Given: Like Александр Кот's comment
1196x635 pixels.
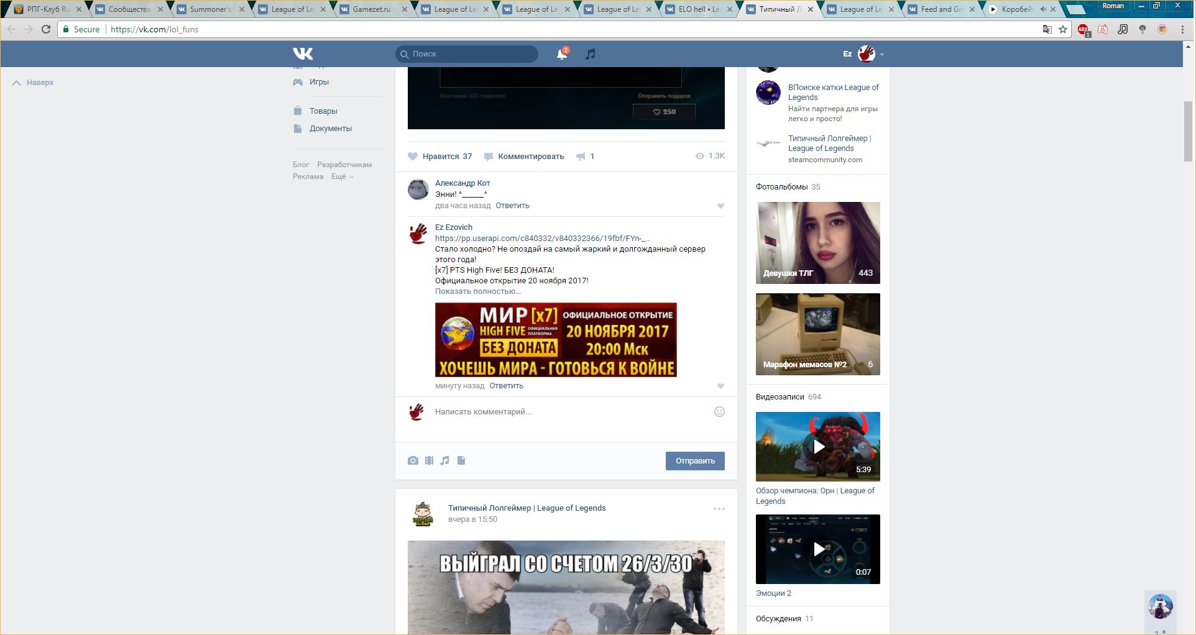Looking at the screenshot, I should pos(720,206).
